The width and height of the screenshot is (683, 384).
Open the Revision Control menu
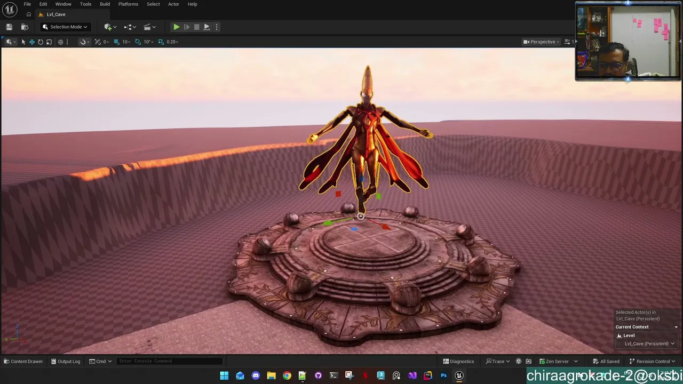pyautogui.click(x=653, y=361)
